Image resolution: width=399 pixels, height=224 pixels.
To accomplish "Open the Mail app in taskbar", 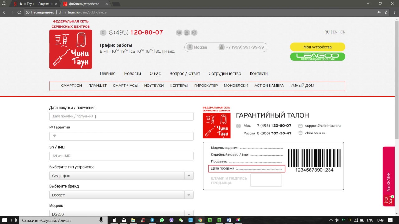I will [123, 220].
